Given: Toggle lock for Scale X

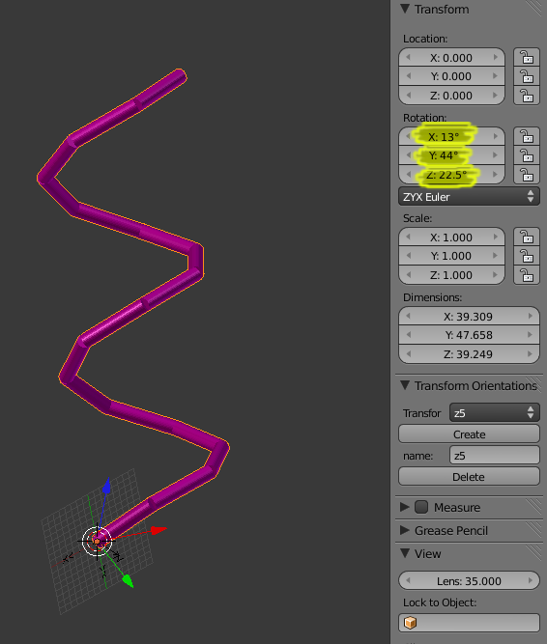Looking at the screenshot, I should pyautogui.click(x=527, y=237).
